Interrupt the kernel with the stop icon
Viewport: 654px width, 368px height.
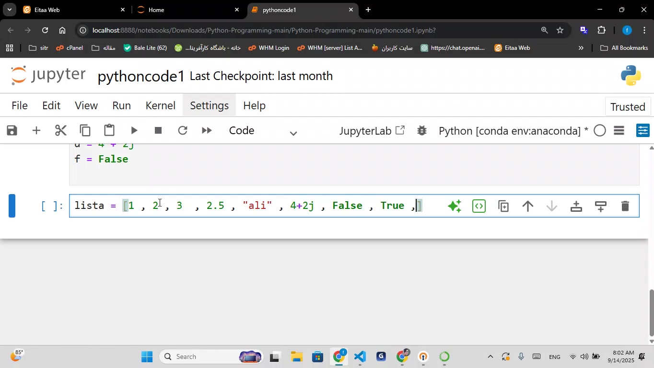pos(158,130)
